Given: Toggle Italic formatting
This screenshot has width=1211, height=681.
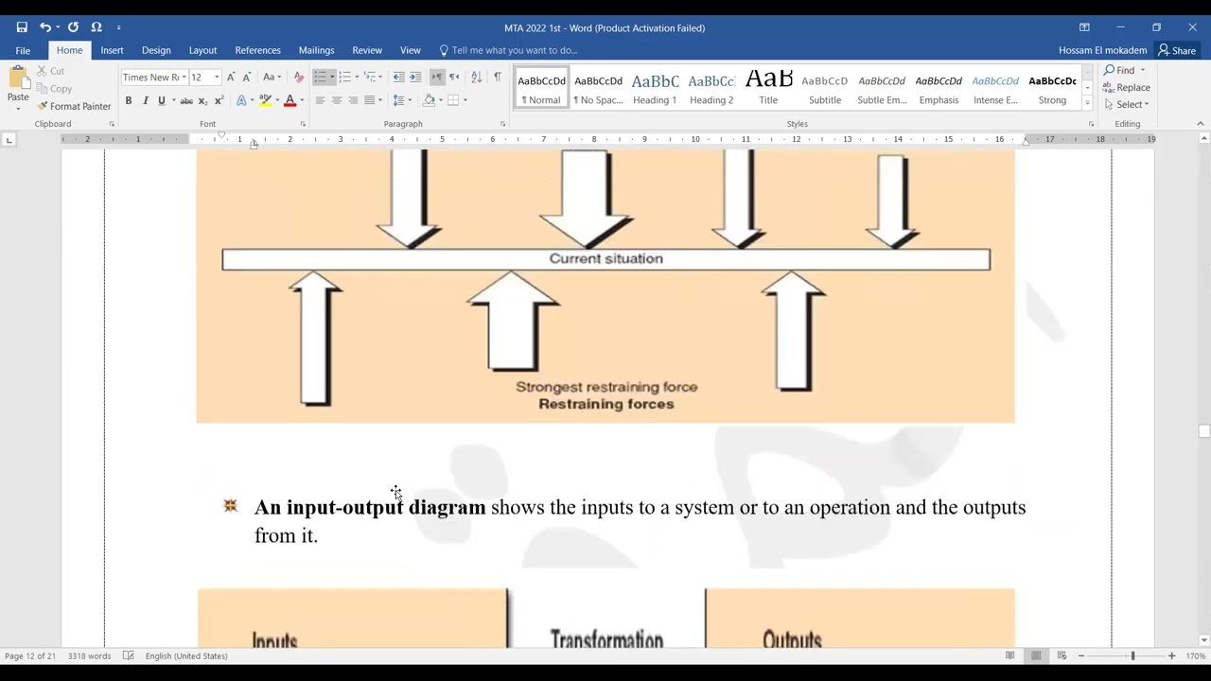Looking at the screenshot, I should coord(145,100).
